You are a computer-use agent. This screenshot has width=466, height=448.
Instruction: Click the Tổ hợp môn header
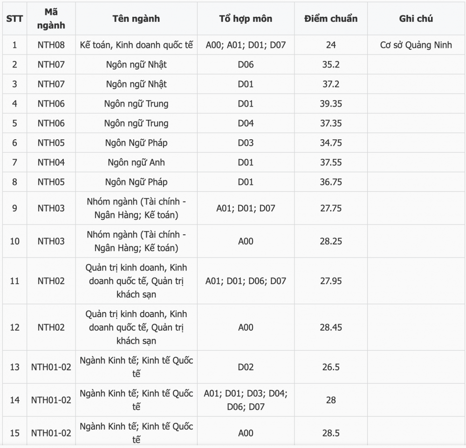[246, 19]
